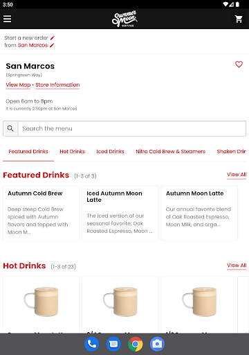Edit the new order type pencil icon
The height and width of the screenshot is (355, 249).
coord(53,37)
